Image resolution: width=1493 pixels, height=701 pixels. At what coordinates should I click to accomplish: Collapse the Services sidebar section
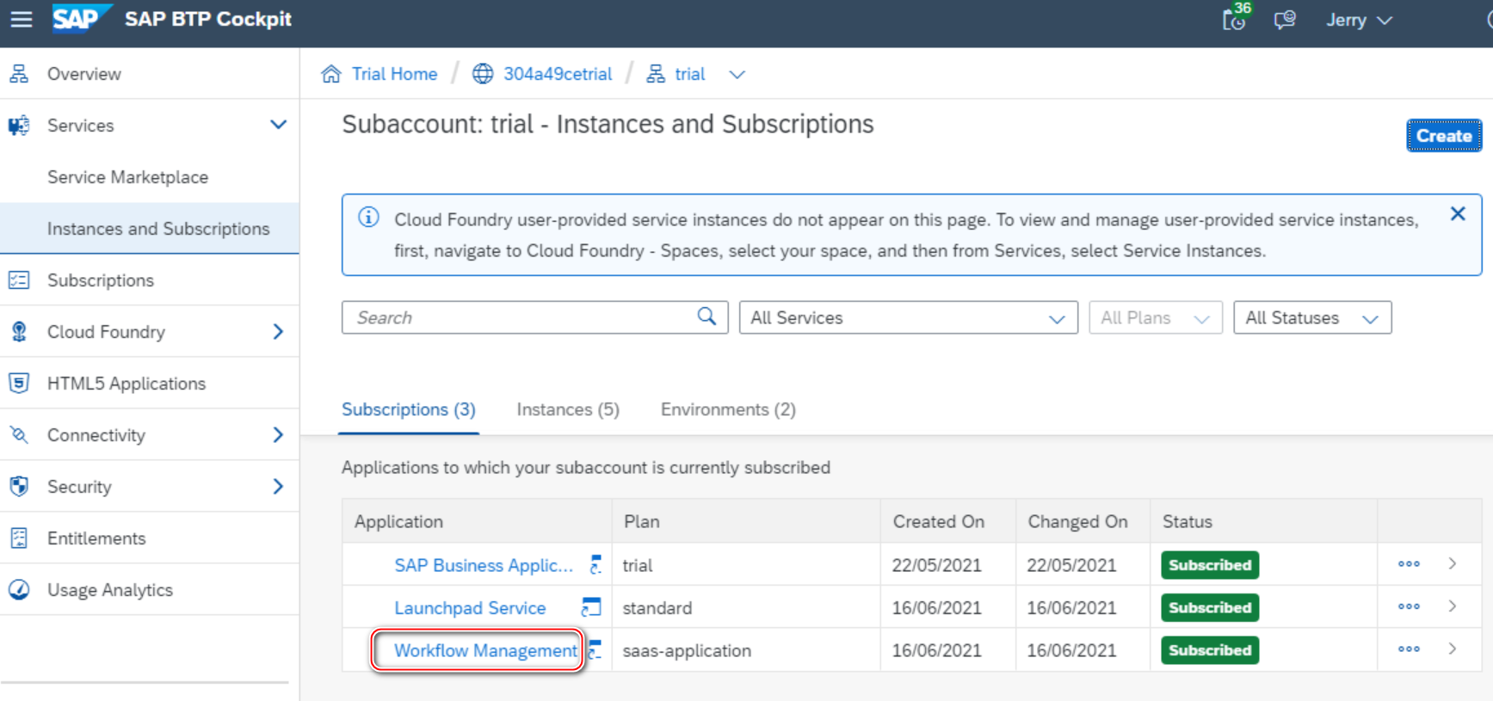(x=278, y=125)
